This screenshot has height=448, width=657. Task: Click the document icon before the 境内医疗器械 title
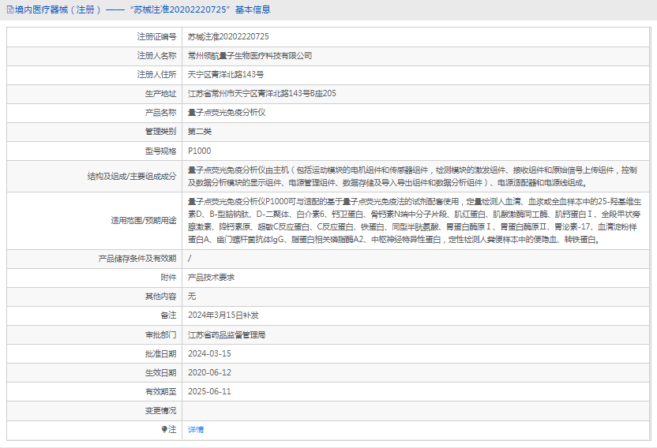tap(10, 9)
